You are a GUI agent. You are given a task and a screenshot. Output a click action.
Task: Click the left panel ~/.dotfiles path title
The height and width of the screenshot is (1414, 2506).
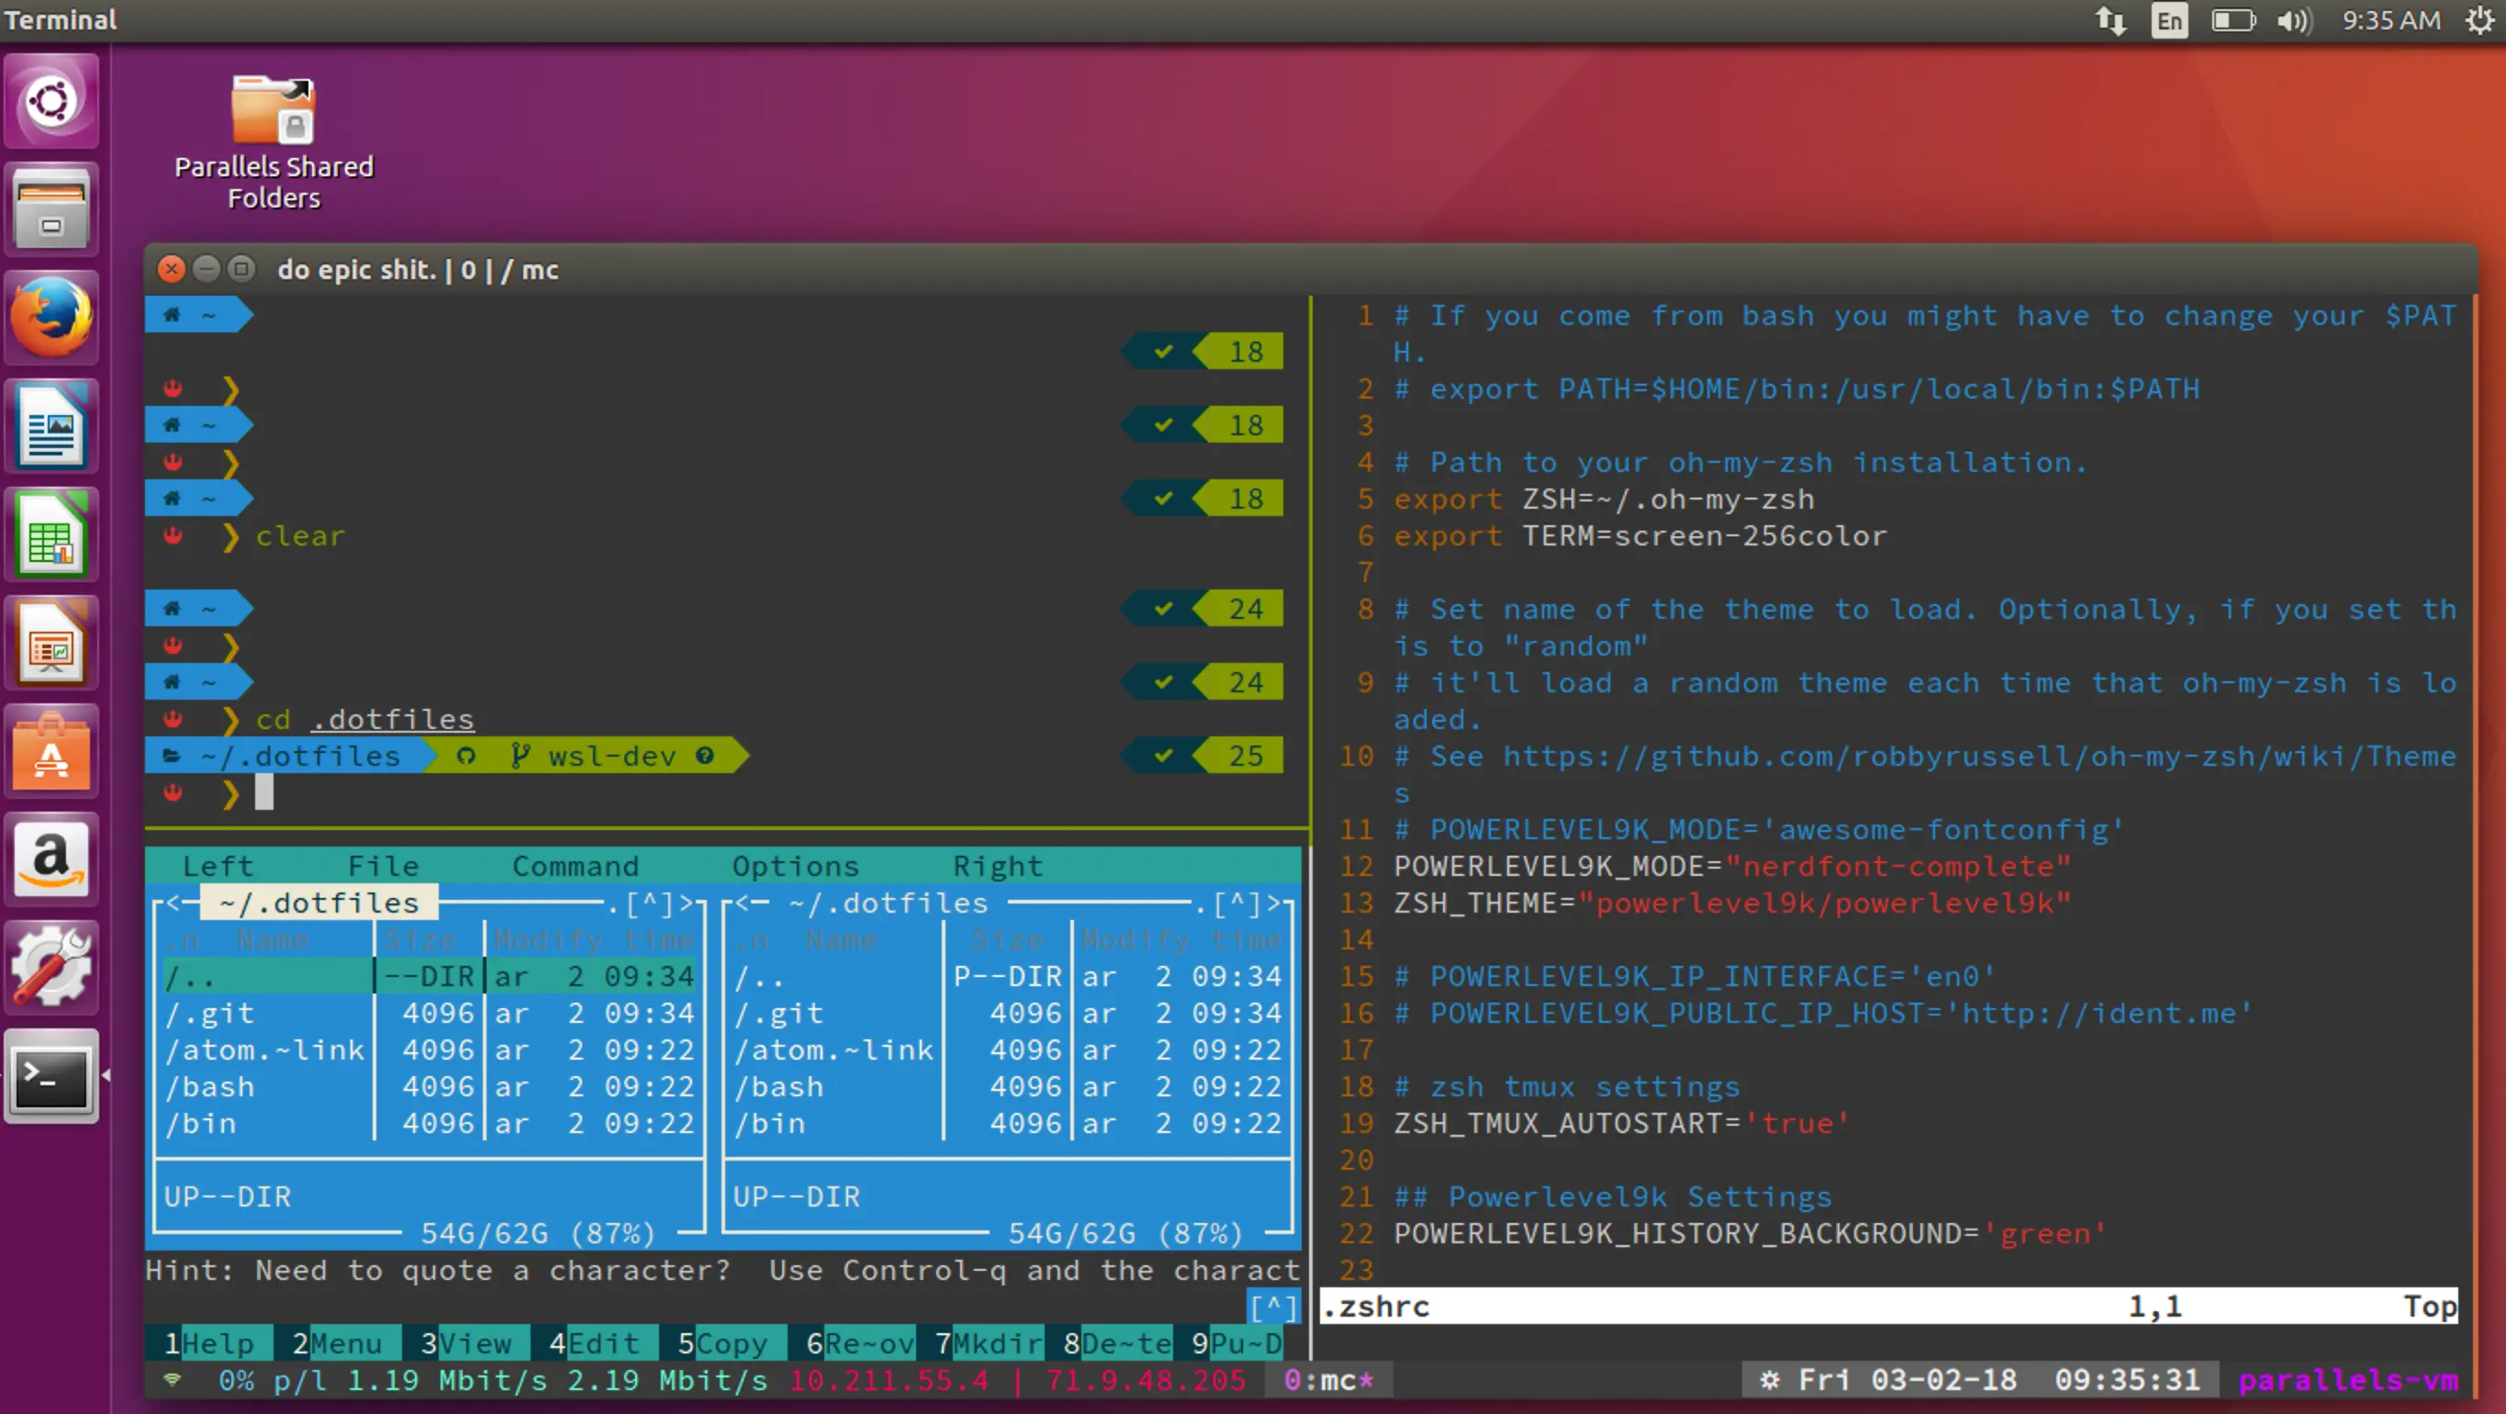click(x=319, y=903)
